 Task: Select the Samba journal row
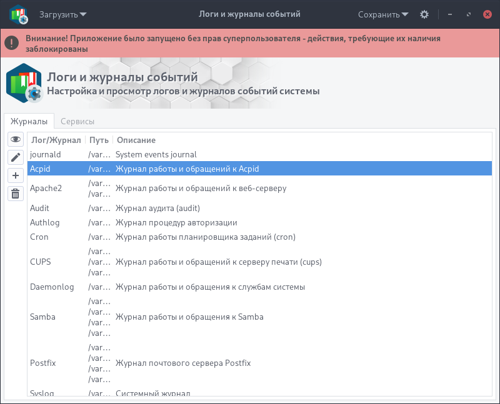pos(259,317)
